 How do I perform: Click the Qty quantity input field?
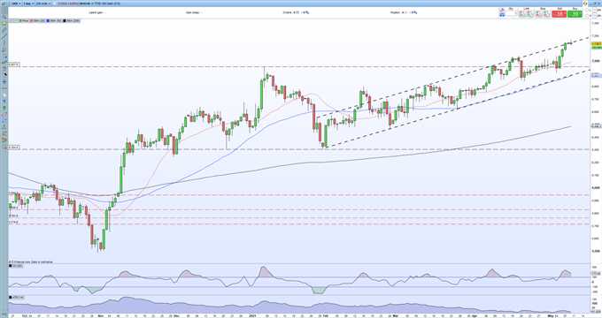pyautogui.click(x=511, y=13)
